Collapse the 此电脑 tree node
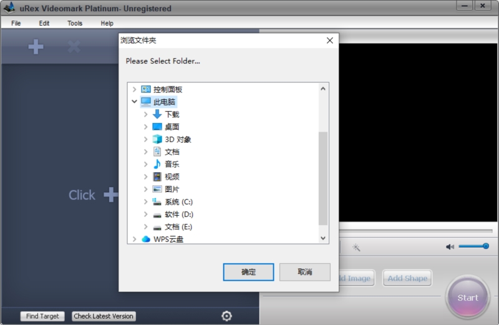This screenshot has width=499, height=325. (x=134, y=102)
